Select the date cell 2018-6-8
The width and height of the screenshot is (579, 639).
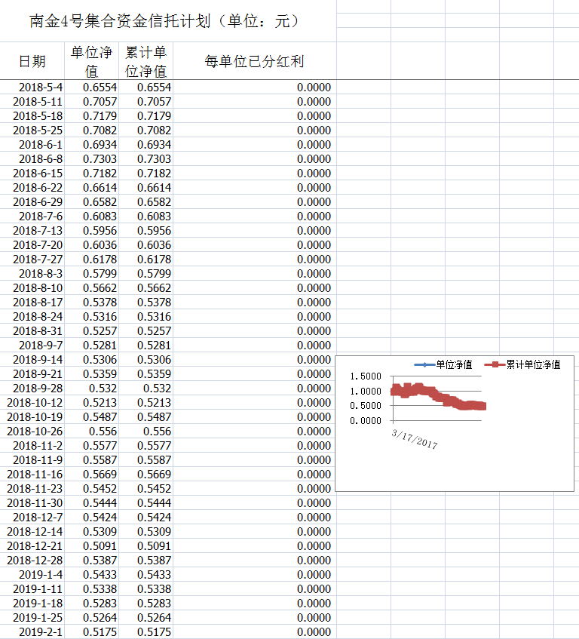(x=32, y=159)
